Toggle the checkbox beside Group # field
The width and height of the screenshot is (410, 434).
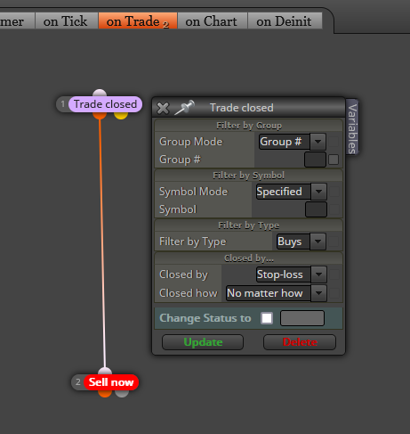[x=334, y=160]
